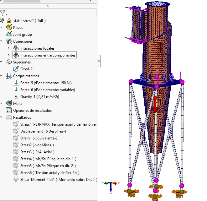This screenshot has width=207, height=201.
Task: Select Gravity-1 9,81 m/s^2 entry
Action: click(x=39, y=97)
